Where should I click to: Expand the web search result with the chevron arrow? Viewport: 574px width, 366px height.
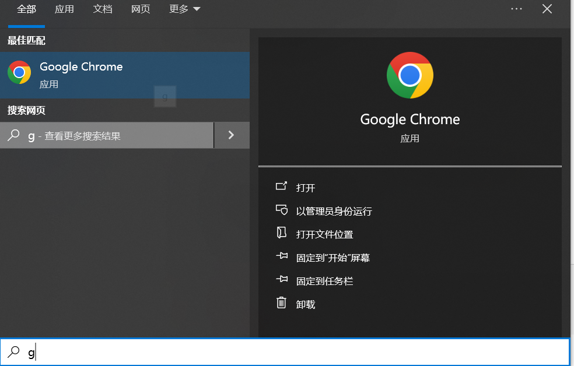(x=231, y=134)
